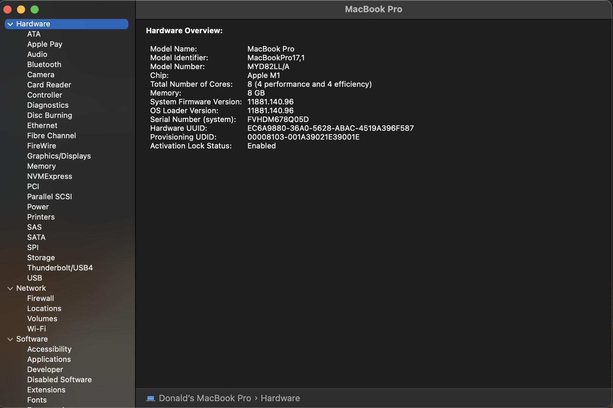The width and height of the screenshot is (613, 408).
Task: Select Fonts in the sidebar
Action: point(37,400)
